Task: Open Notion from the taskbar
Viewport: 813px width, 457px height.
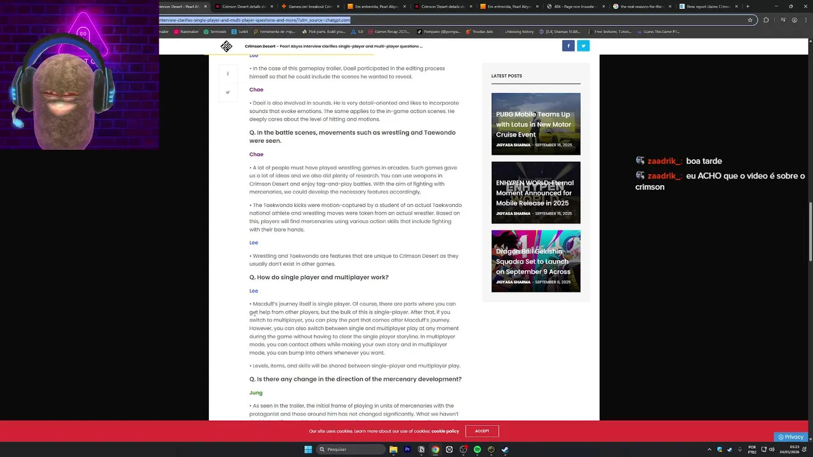Action: tap(421, 449)
